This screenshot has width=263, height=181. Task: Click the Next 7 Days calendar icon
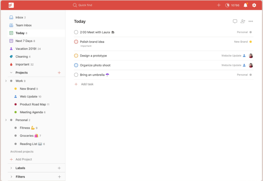pos(11,41)
